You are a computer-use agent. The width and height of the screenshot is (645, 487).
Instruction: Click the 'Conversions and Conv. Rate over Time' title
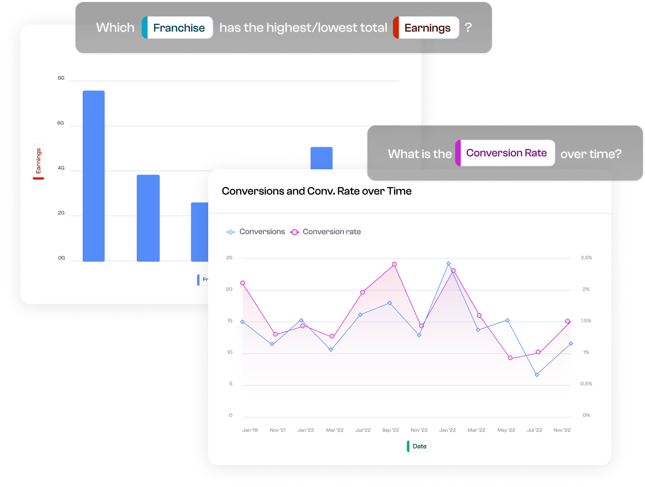tap(316, 191)
